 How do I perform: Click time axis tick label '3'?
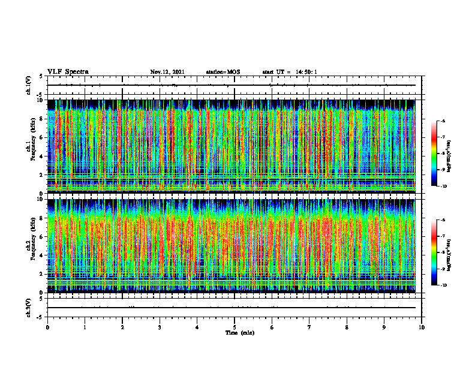[160, 327]
